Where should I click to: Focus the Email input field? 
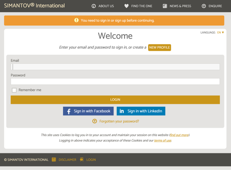[115, 67]
